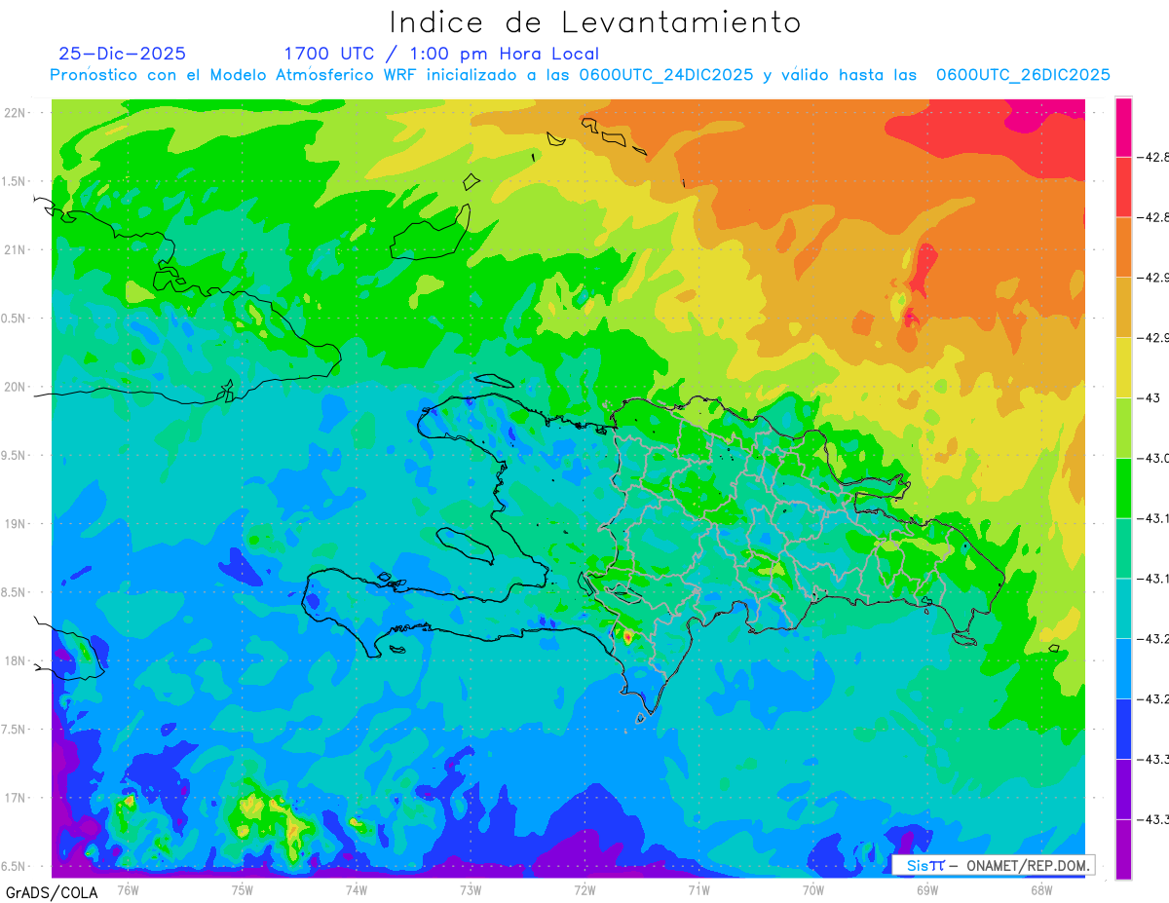Pick the sky-blue swatch in the legend

[1124, 669]
